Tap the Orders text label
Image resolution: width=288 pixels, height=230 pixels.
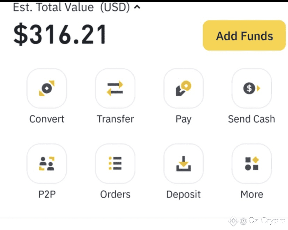[115, 194]
